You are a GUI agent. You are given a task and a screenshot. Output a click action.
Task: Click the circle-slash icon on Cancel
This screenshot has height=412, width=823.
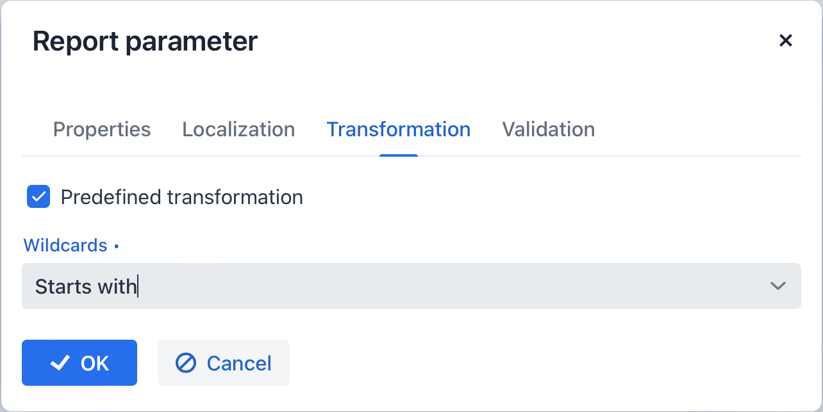(186, 363)
